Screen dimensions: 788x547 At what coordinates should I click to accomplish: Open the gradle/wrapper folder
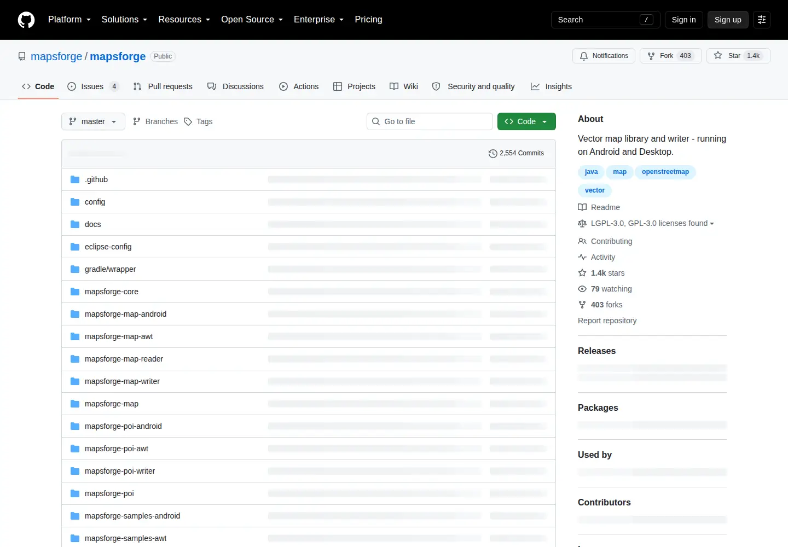point(110,269)
